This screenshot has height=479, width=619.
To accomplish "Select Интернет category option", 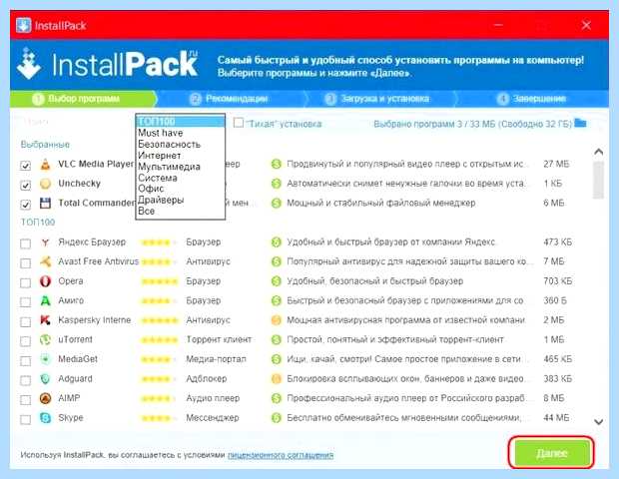I will (x=181, y=156).
